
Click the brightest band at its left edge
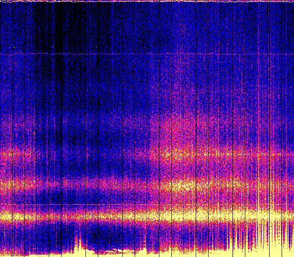6,215
